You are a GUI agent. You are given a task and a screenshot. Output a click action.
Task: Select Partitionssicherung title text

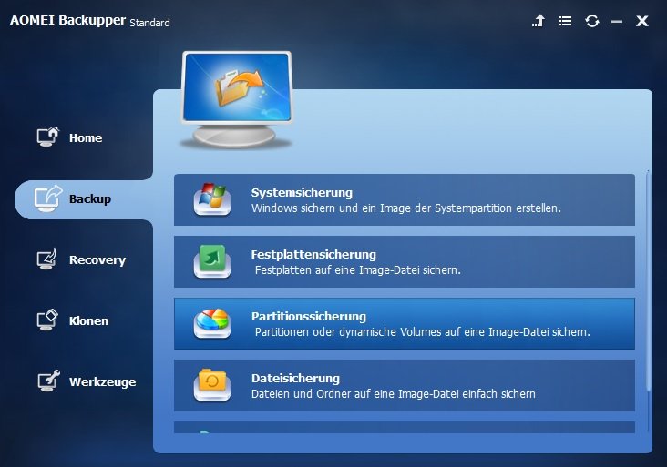[308, 317]
